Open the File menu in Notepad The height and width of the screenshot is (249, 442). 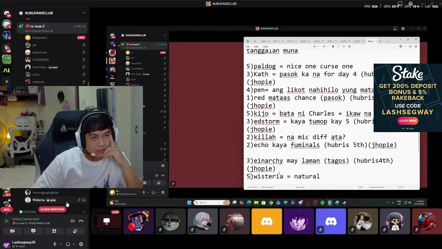[248, 46]
